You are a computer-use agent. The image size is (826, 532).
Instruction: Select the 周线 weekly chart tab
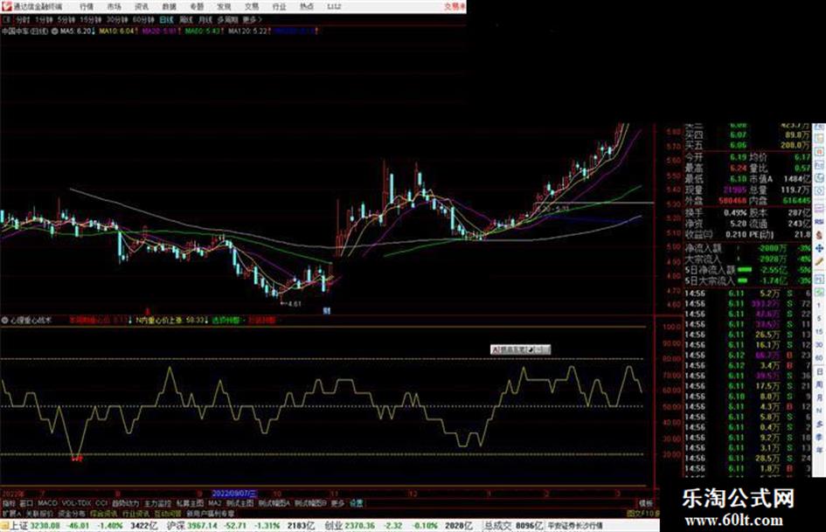pyautogui.click(x=186, y=19)
